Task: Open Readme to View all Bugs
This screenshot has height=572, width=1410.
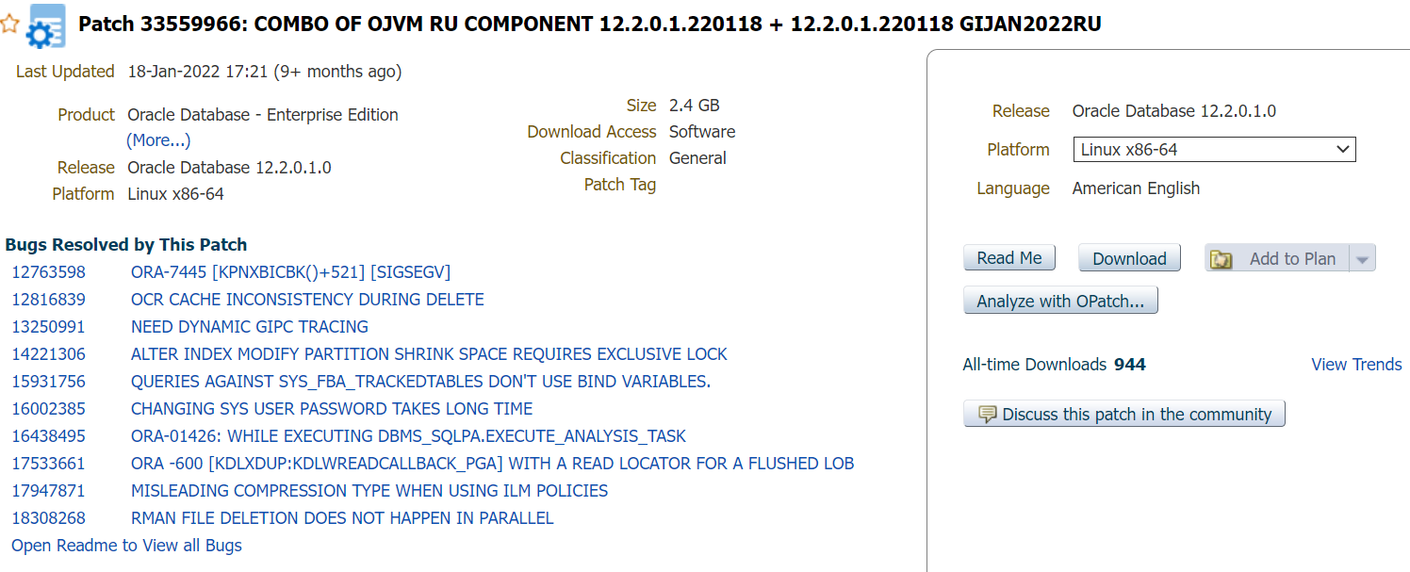Action: pos(125,545)
